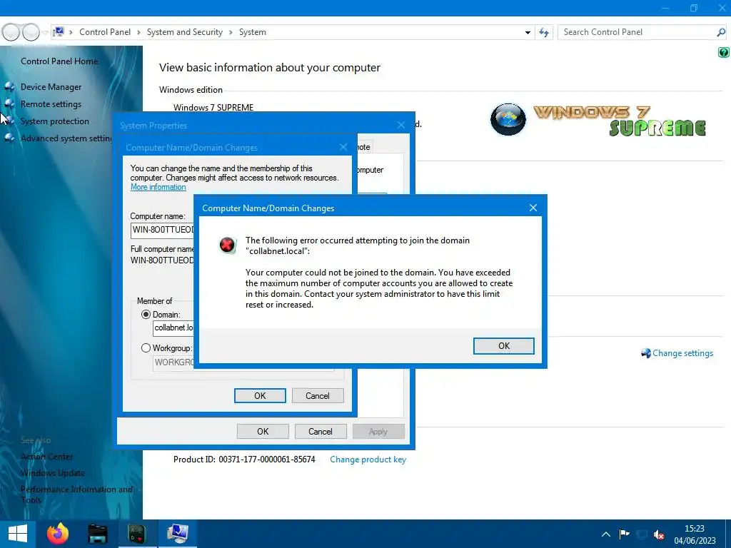731x548 pixels.
Task: Click OK in the rename computer dialog
Action: tap(260, 395)
